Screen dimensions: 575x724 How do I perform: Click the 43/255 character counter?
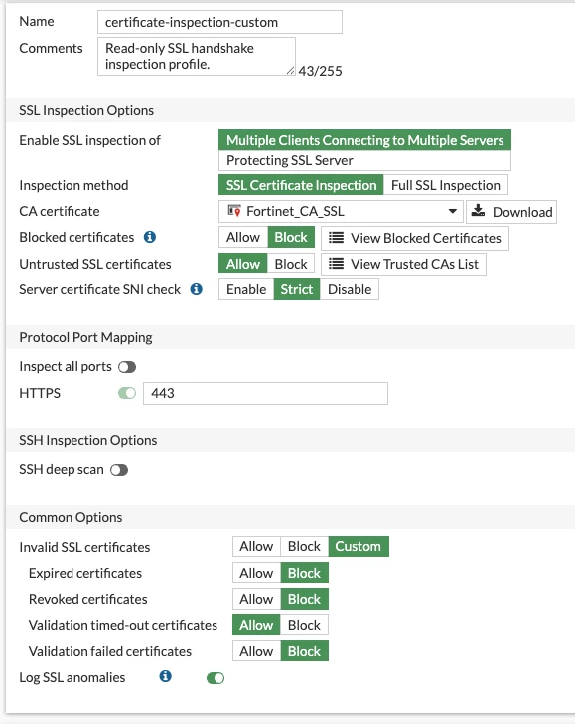(320, 71)
